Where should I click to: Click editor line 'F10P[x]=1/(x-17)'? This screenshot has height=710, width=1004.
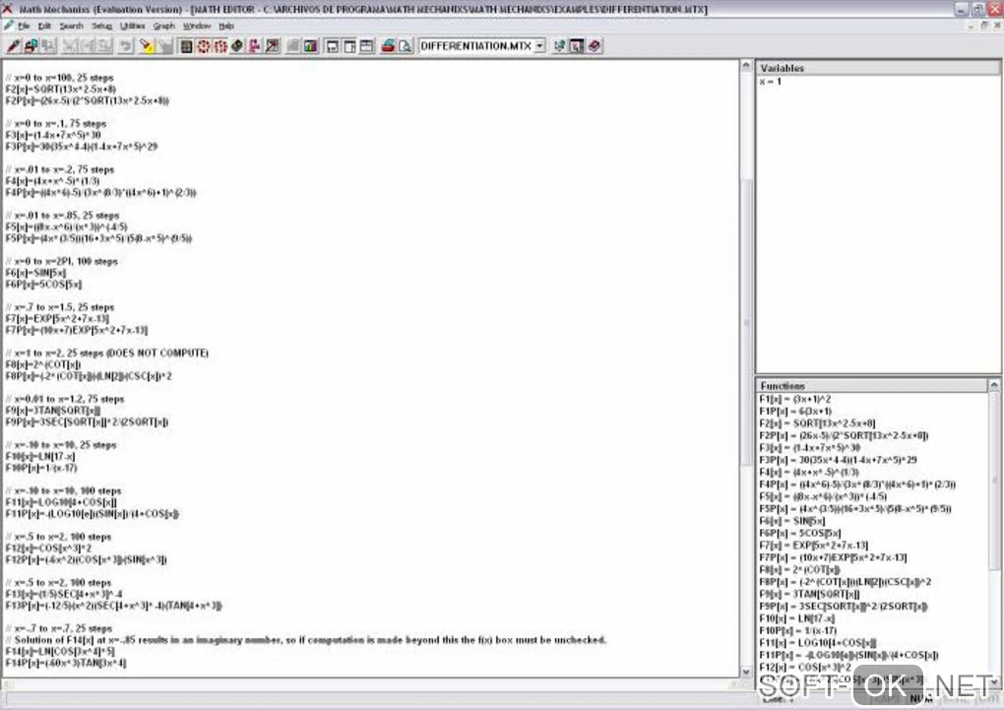pos(41,469)
